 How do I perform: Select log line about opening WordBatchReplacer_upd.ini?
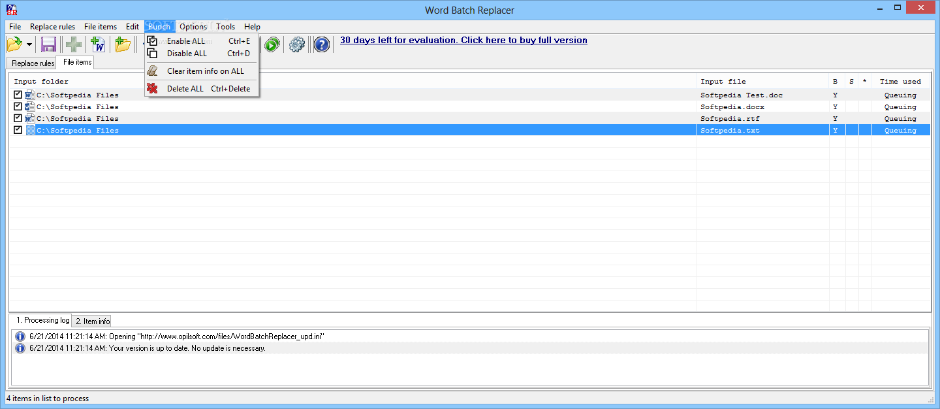coord(177,336)
